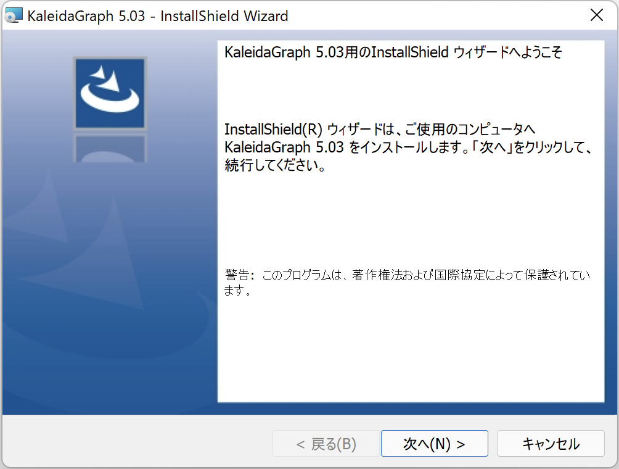
Task: Click the window title KaleidaGraph 5.03 - InstallShield Wizard
Action: 158,16
